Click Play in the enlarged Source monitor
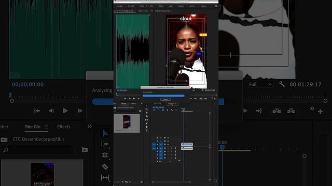This screenshot has width=332, height=186. [65, 111]
